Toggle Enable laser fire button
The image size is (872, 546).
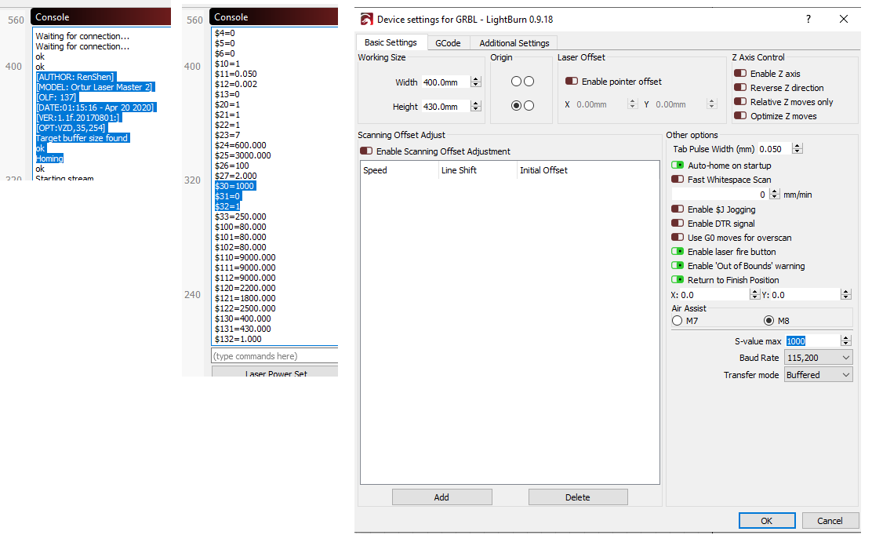[x=678, y=252]
